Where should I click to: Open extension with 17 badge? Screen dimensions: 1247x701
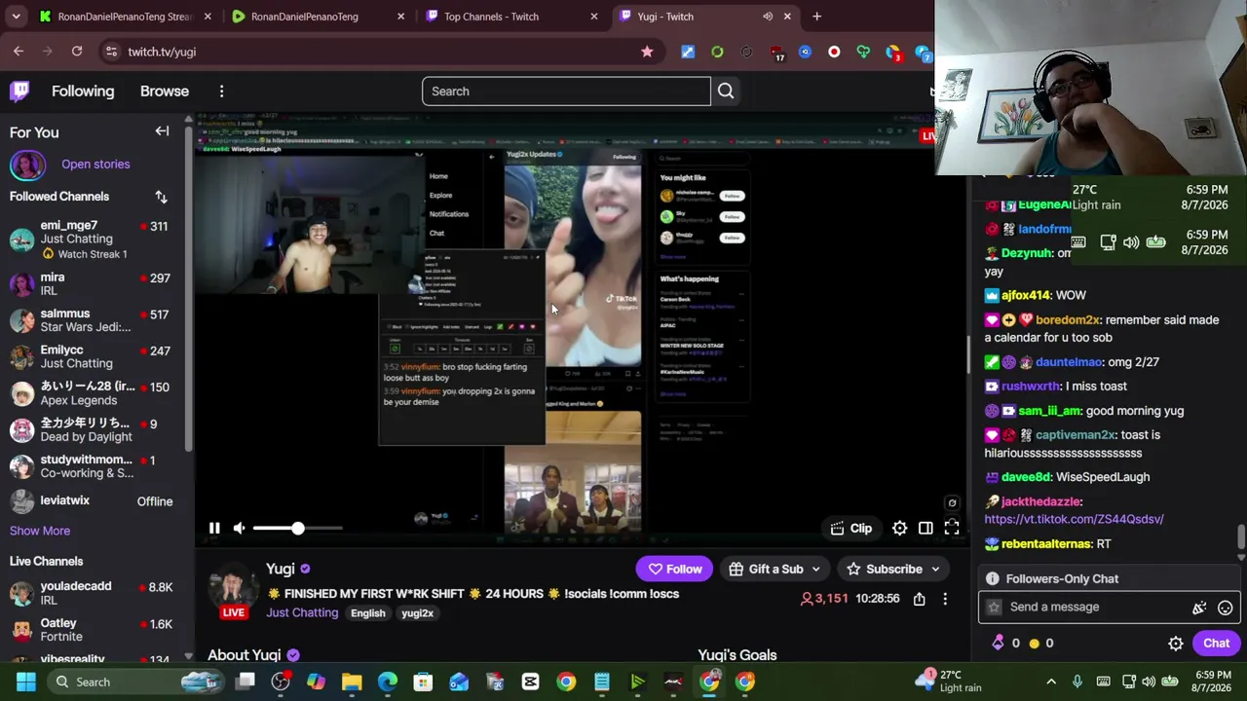776,52
